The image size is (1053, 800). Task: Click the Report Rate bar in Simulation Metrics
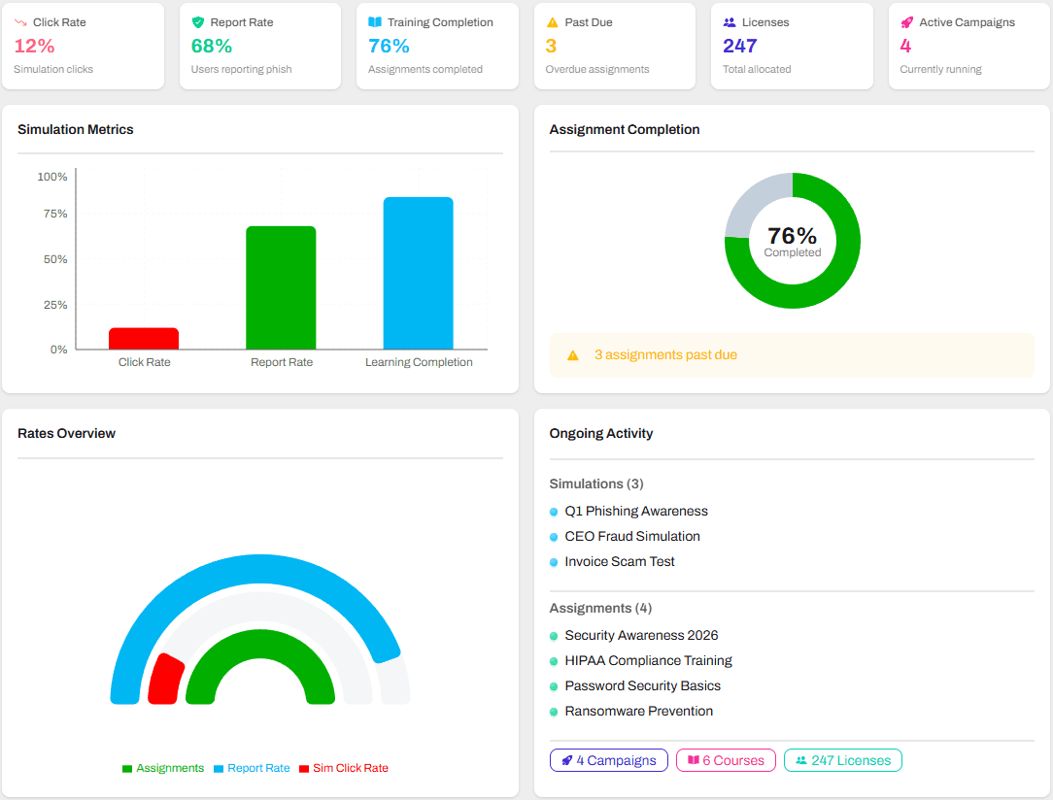click(x=281, y=286)
